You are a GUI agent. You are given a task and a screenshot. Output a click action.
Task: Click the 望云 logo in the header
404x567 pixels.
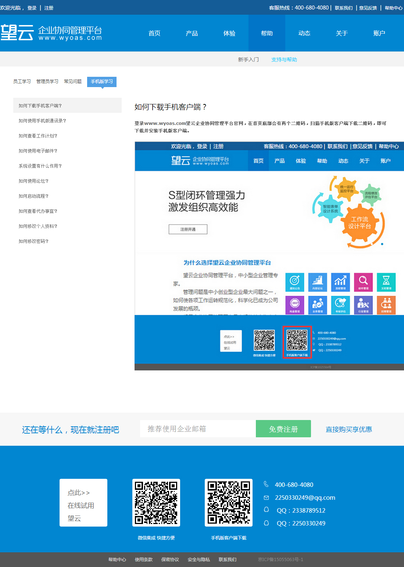coord(51,33)
